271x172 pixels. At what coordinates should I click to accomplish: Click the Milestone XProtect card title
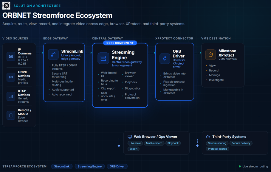227,53
